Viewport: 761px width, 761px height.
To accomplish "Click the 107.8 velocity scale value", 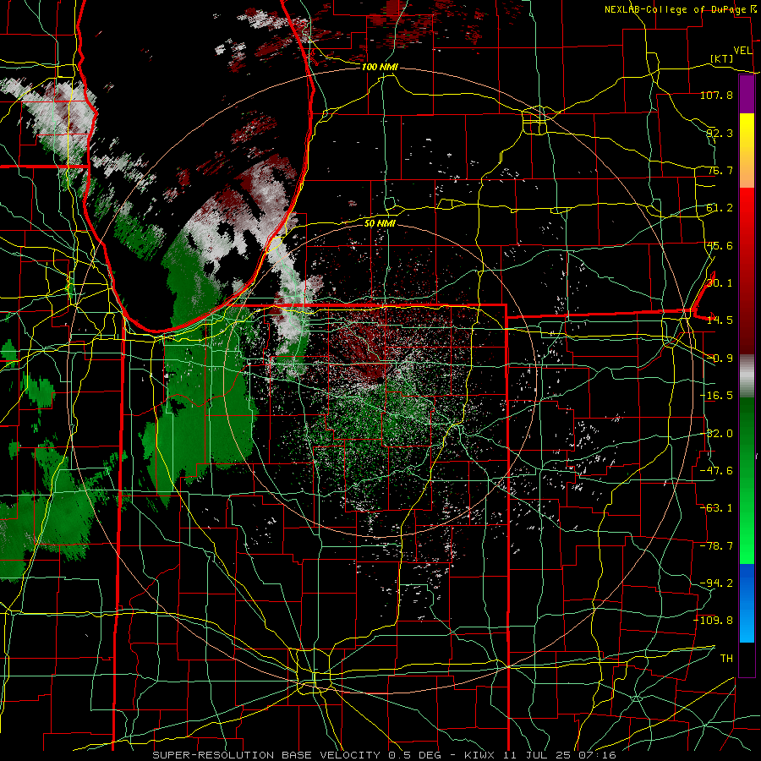I will (716, 95).
